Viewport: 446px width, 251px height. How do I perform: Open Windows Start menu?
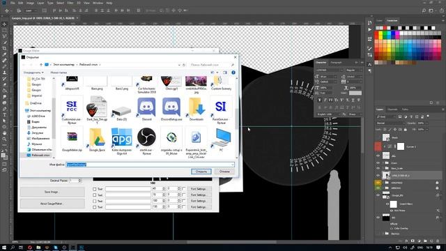4,248
